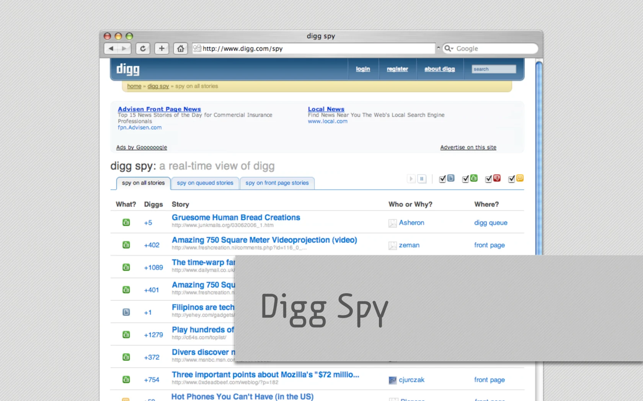
Task: Click the thumbs-up icon in the +372 row
Action: point(126,357)
